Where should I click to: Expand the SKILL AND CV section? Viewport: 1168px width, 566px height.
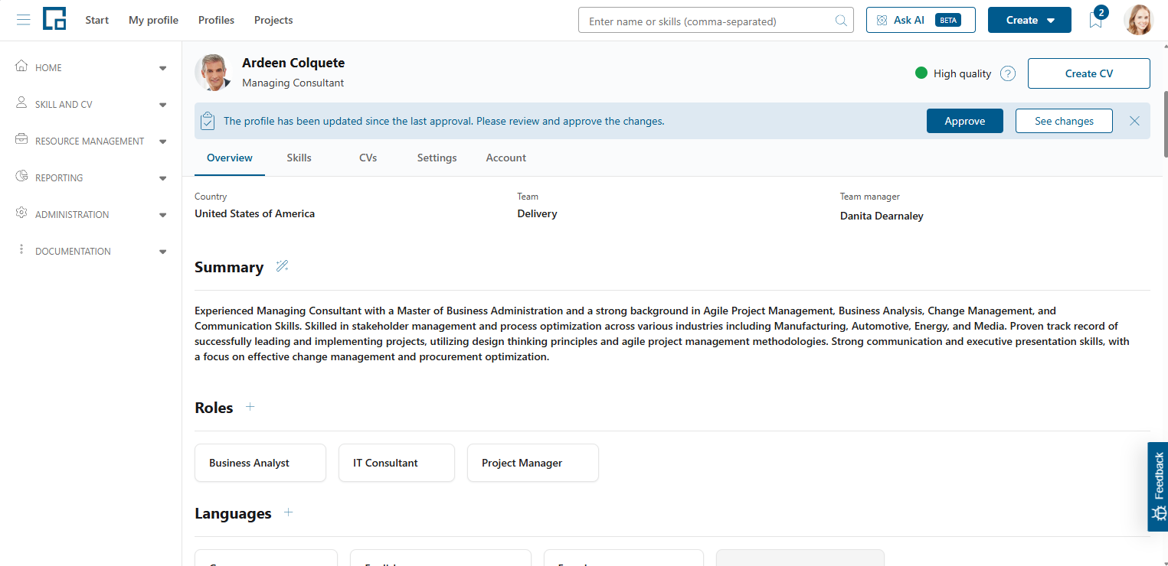coord(162,105)
